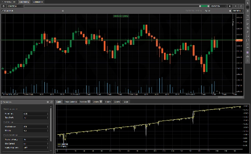Image resolution: width=251 pixels, height=154 pixels.
Task: Click the icon directly below the purple swatch
Action: tap(248, 56)
